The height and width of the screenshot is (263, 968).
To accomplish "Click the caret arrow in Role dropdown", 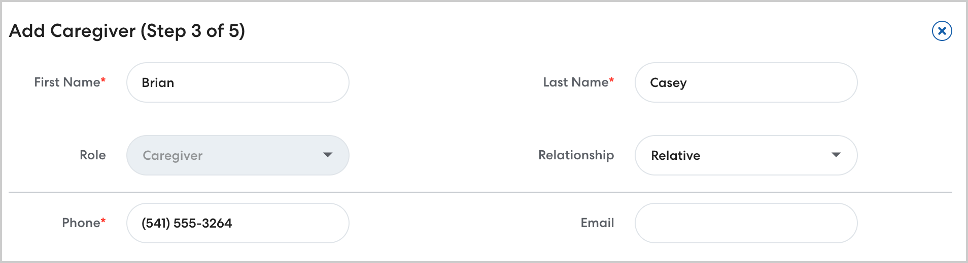I will (328, 155).
